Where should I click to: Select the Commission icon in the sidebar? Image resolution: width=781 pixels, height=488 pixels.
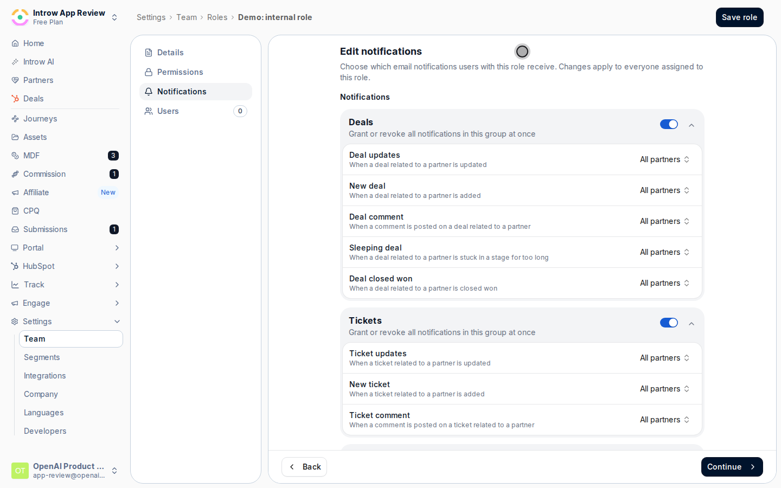click(15, 174)
